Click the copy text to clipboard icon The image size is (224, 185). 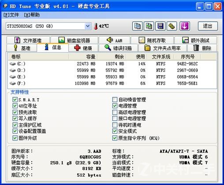pos(137,26)
